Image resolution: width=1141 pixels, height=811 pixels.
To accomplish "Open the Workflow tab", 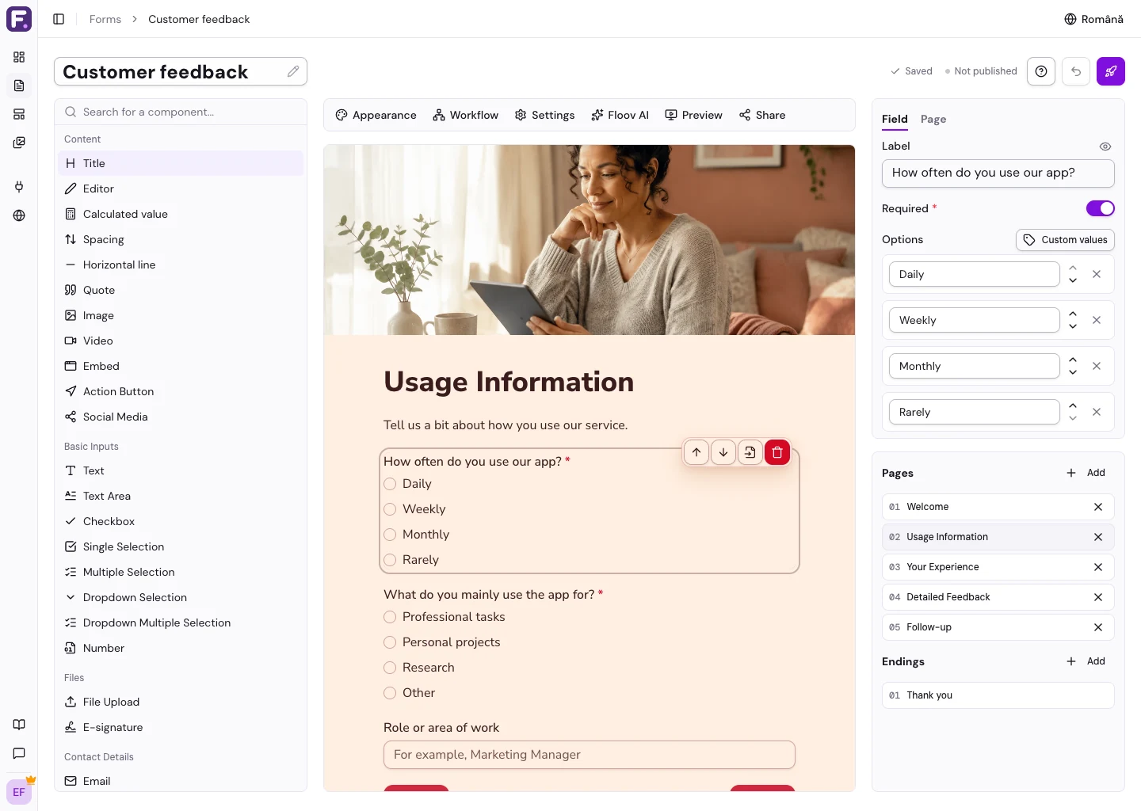I will 466,115.
